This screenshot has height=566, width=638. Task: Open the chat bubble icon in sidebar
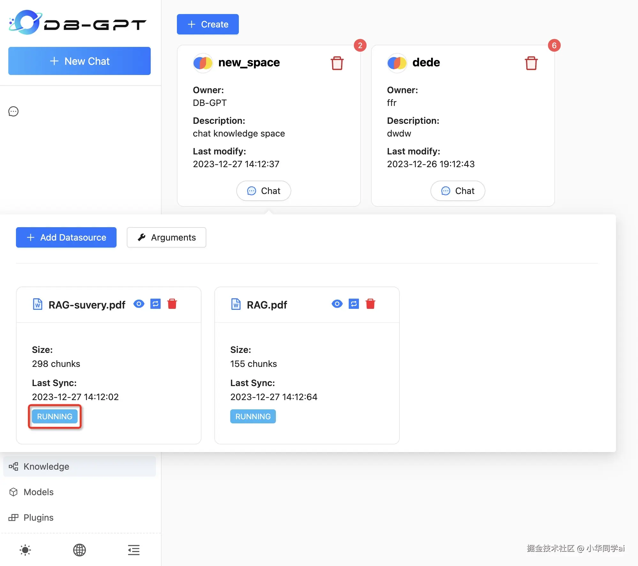pos(13,111)
